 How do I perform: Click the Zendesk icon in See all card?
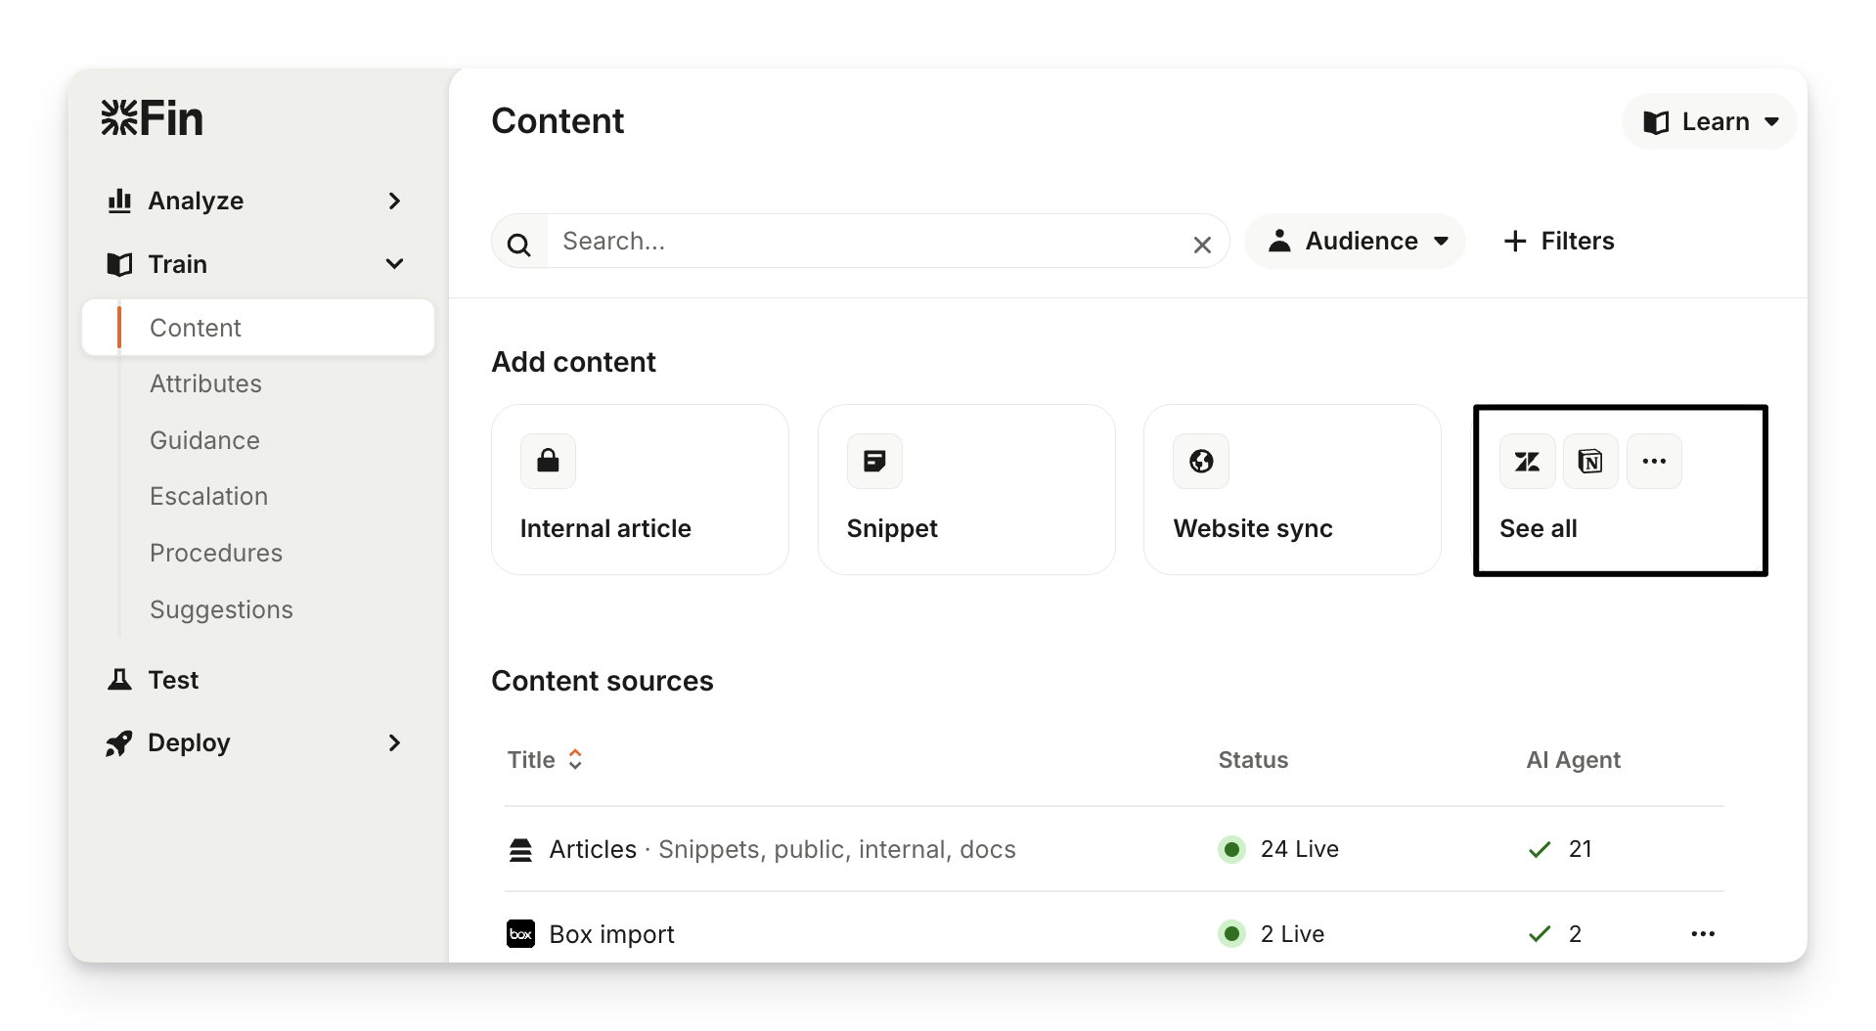[1527, 462]
